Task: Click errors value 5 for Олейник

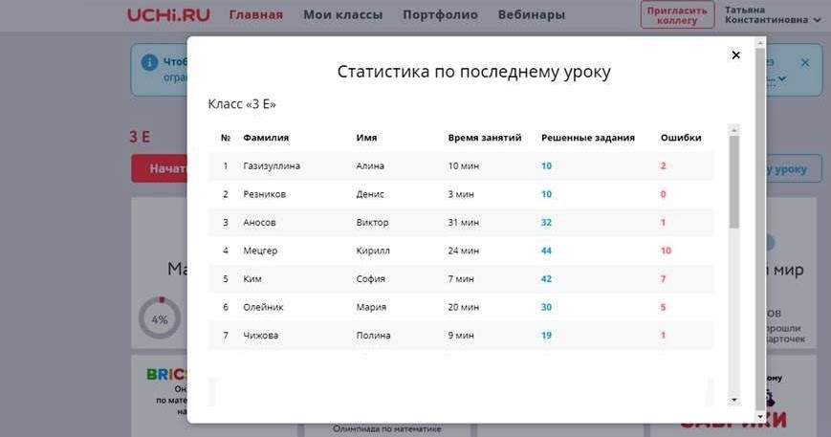Action: (x=663, y=307)
